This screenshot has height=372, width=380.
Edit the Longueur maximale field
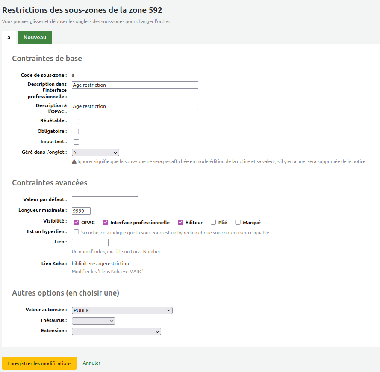point(81,211)
